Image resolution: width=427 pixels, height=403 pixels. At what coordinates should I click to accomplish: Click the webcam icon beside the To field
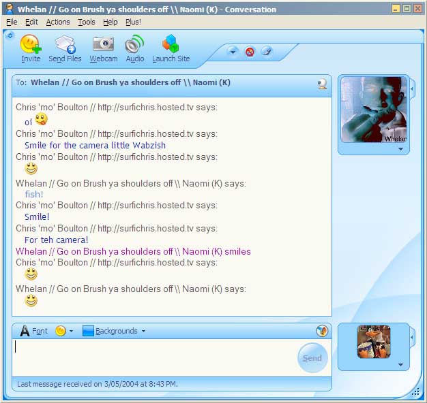322,84
